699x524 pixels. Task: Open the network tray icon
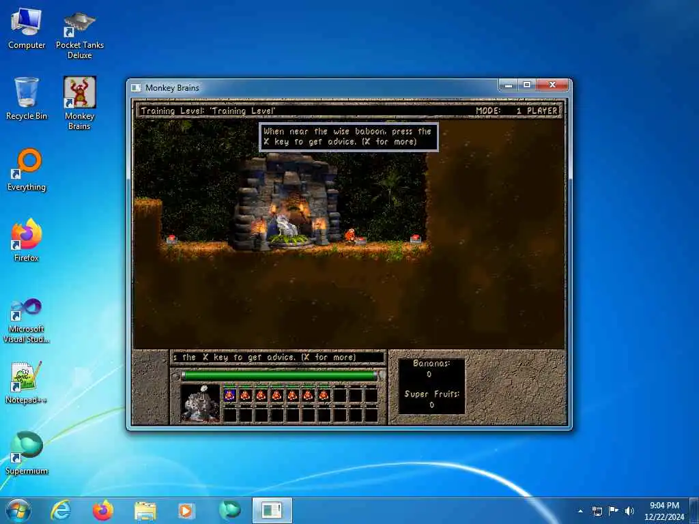597,511
